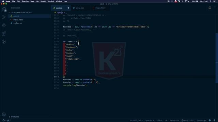218x122 pixels.
Task: Click the errors count in status bar
Action: [x=4, y=120]
